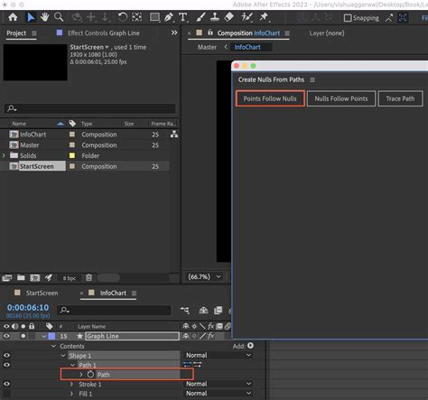Viewport: 428px width, 400px height.
Task: Click the trash icon in Project panel
Action: (x=88, y=277)
